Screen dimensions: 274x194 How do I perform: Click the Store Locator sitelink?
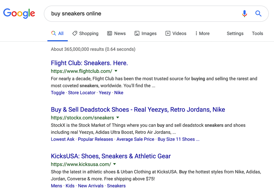tap(82, 93)
